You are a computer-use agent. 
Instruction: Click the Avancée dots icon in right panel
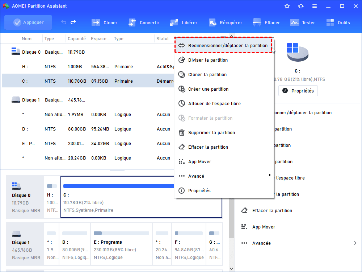[x=244, y=243]
